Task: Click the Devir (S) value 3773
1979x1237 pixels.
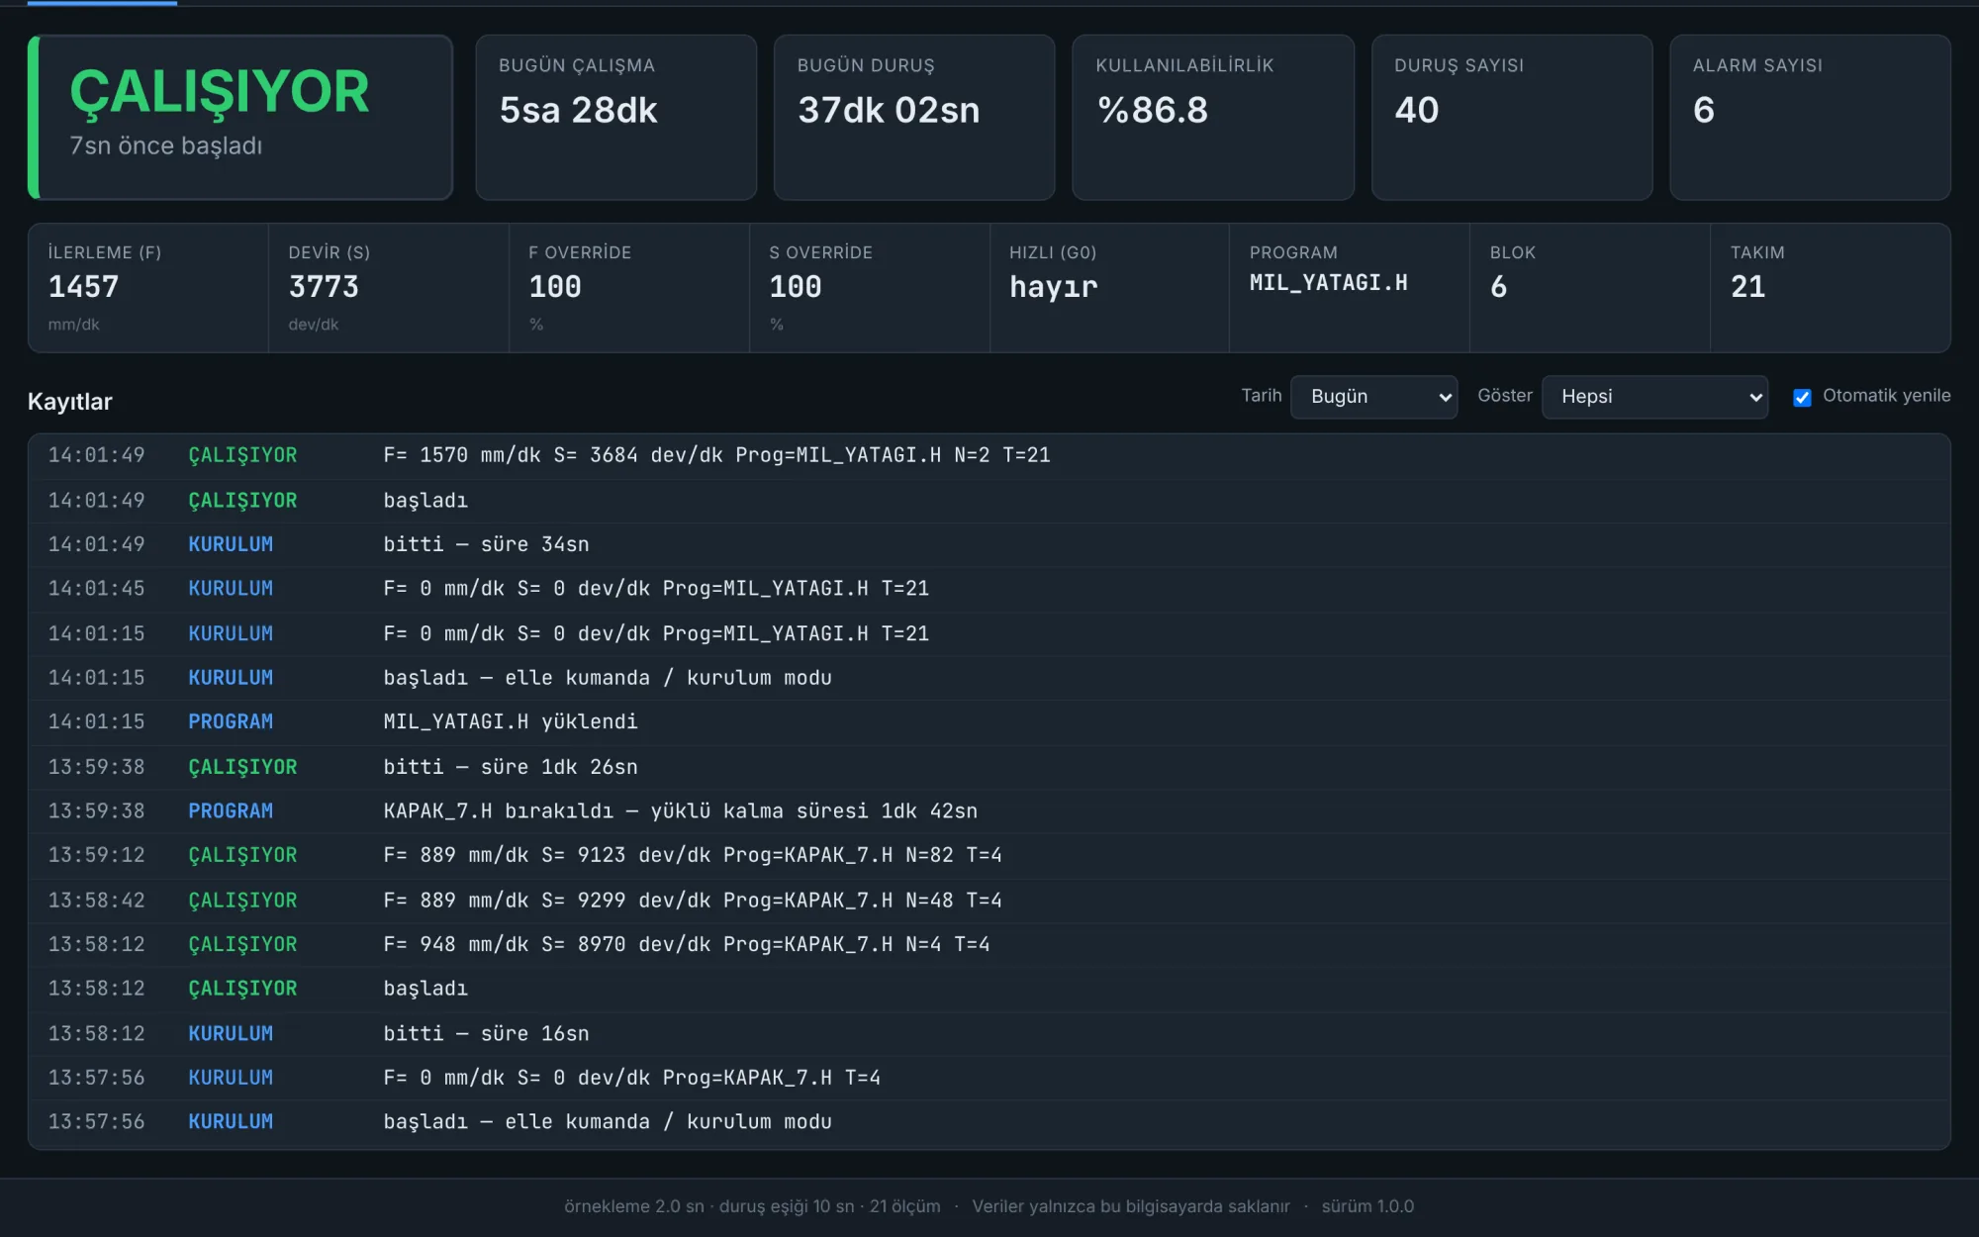Action: click(324, 286)
